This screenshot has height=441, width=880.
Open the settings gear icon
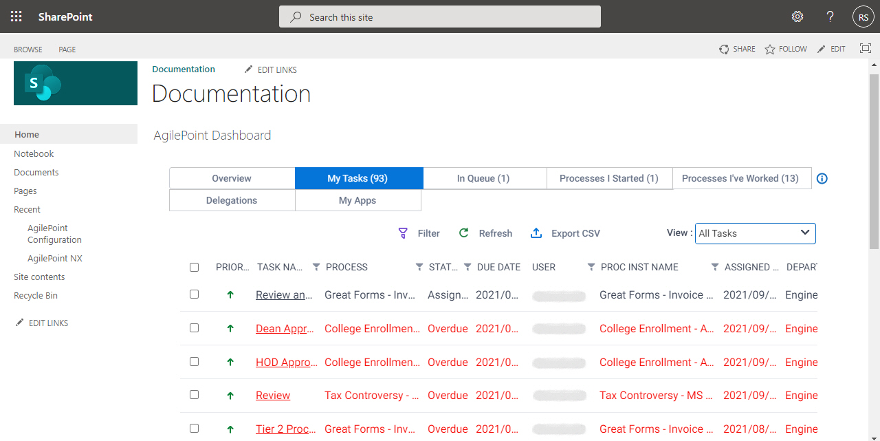(797, 17)
